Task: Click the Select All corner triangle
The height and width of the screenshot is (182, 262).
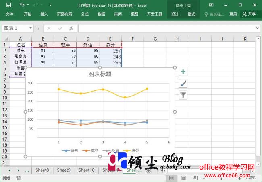Action: coord(6,39)
